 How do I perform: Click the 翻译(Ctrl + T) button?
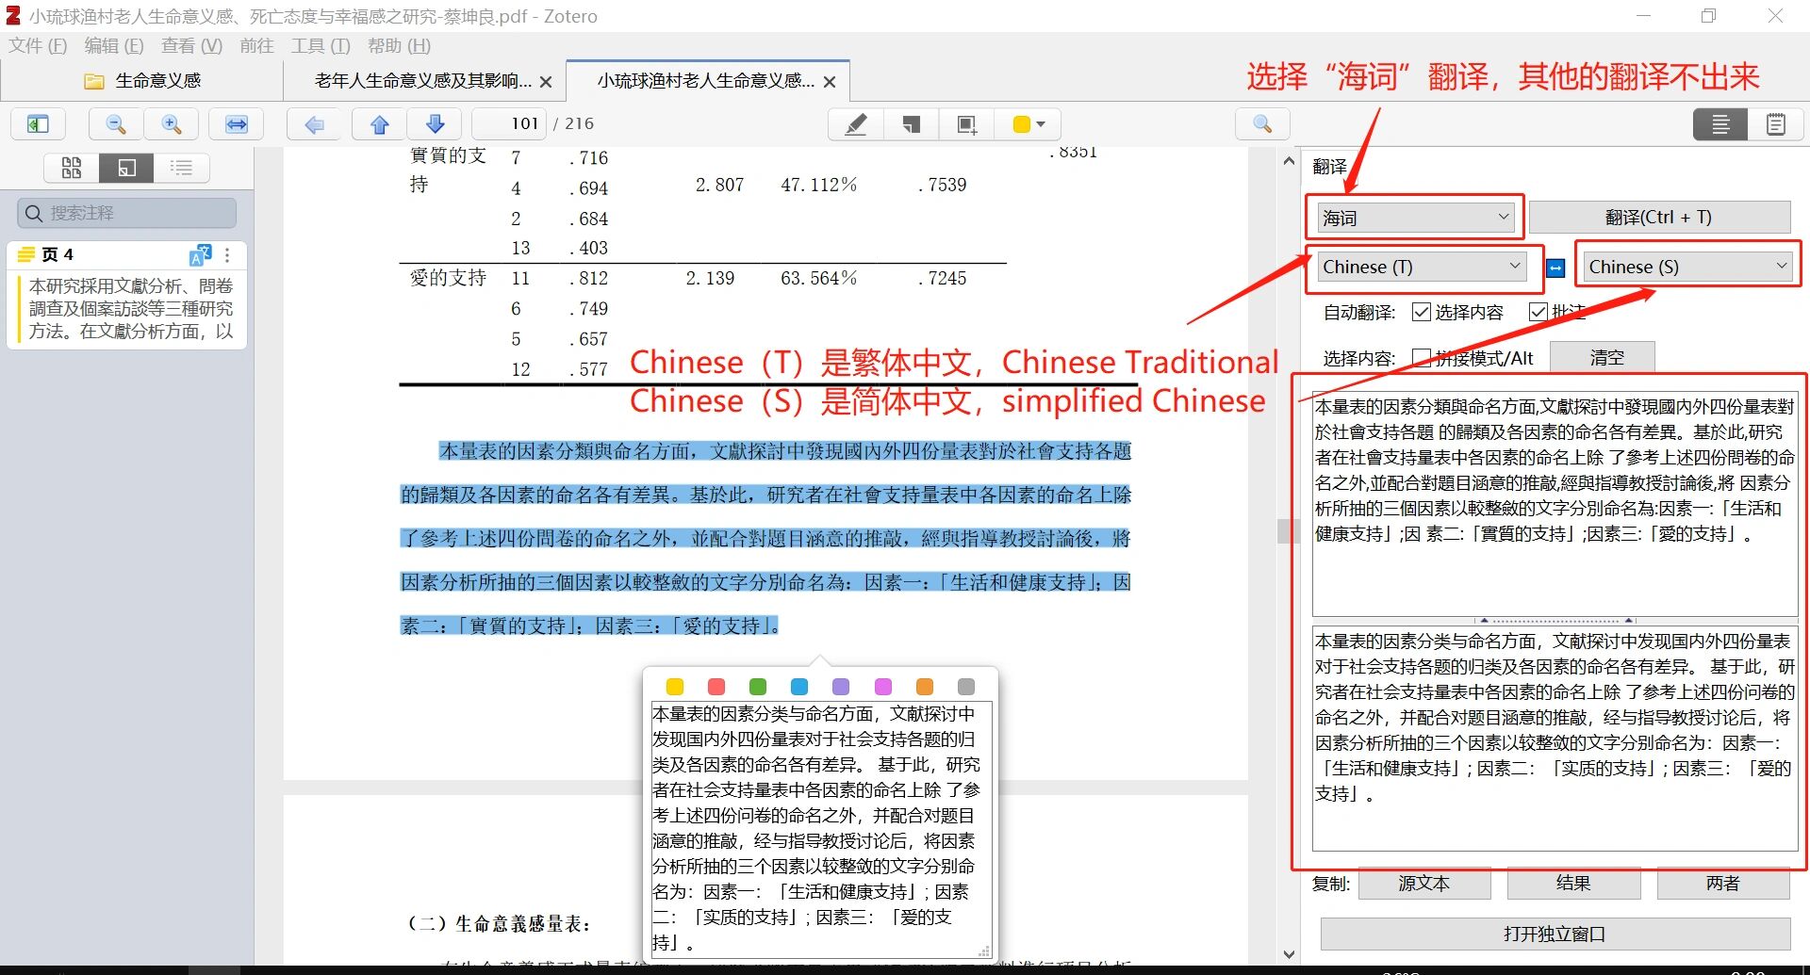(x=1659, y=218)
